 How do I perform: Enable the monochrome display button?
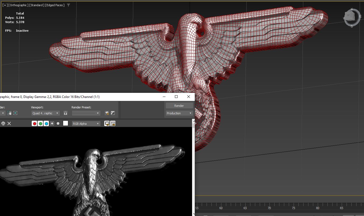(x=58, y=123)
